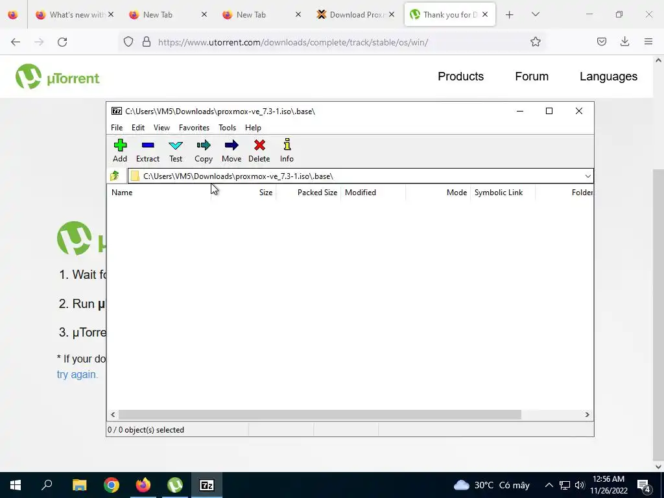664x498 pixels.
Task: Open the Edit menu in 7-Zip
Action: pos(138,128)
